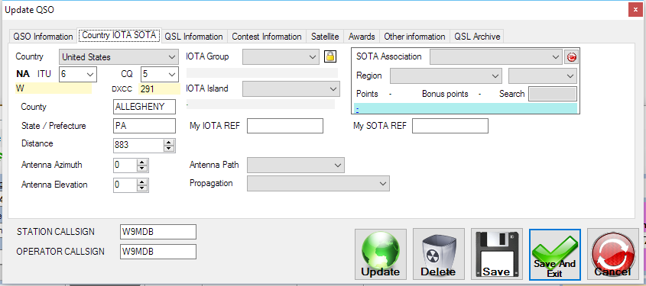The height and width of the screenshot is (286, 646).
Task: Decrease Distance with the down arrow
Action: 169,149
